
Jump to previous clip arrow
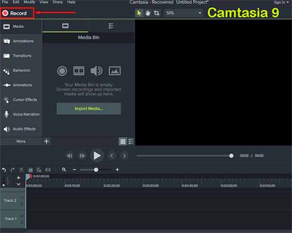tap(112, 156)
